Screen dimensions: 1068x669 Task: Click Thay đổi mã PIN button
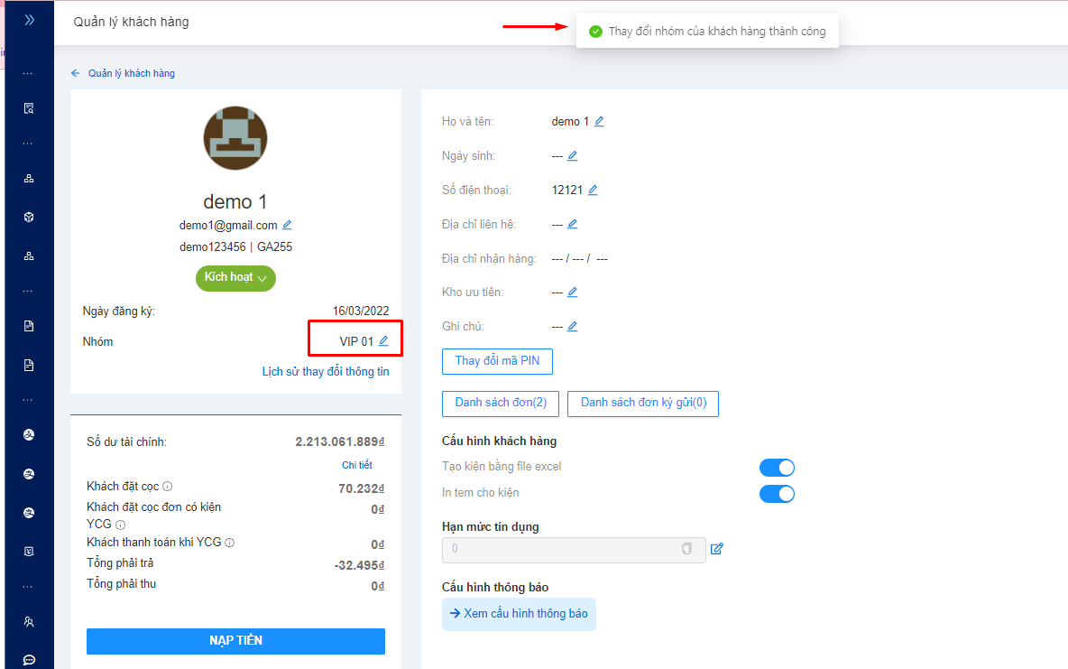[x=497, y=361]
